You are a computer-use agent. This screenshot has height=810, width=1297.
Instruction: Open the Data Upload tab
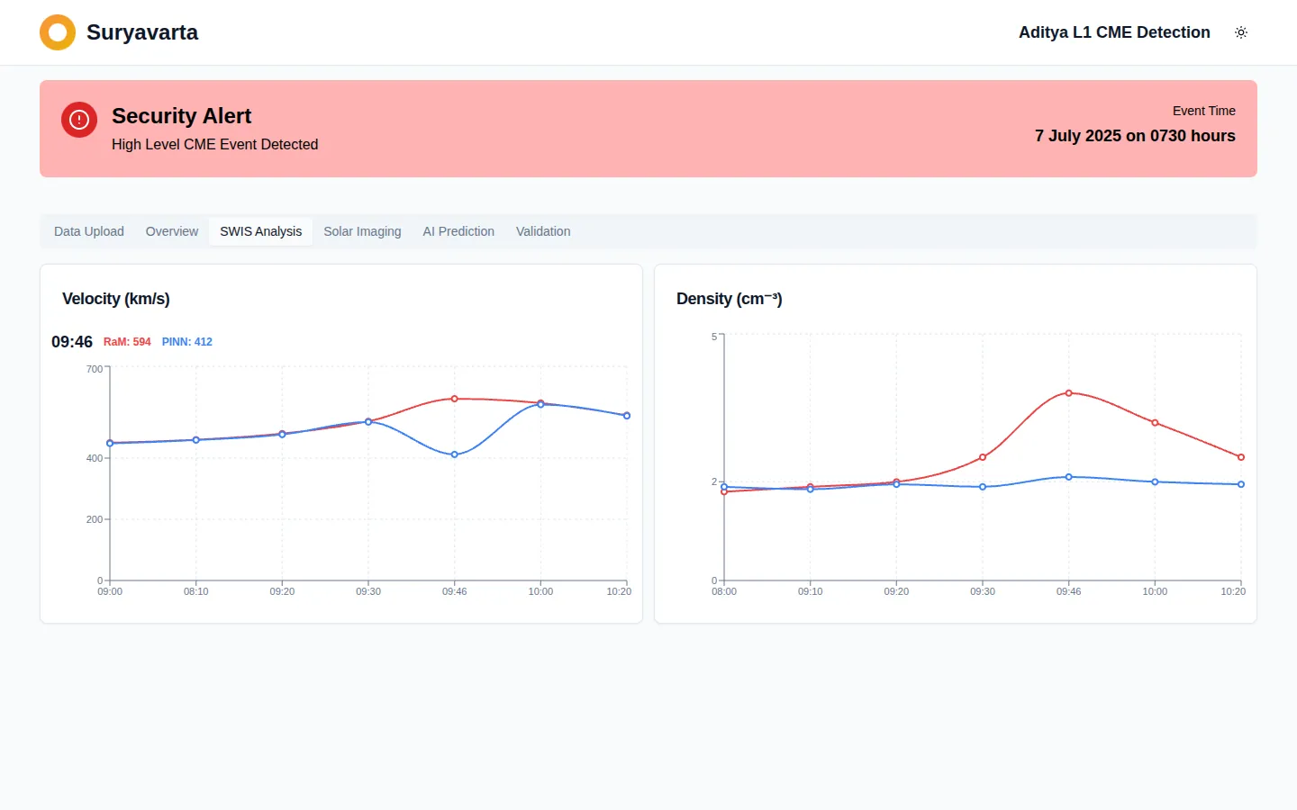(x=89, y=231)
